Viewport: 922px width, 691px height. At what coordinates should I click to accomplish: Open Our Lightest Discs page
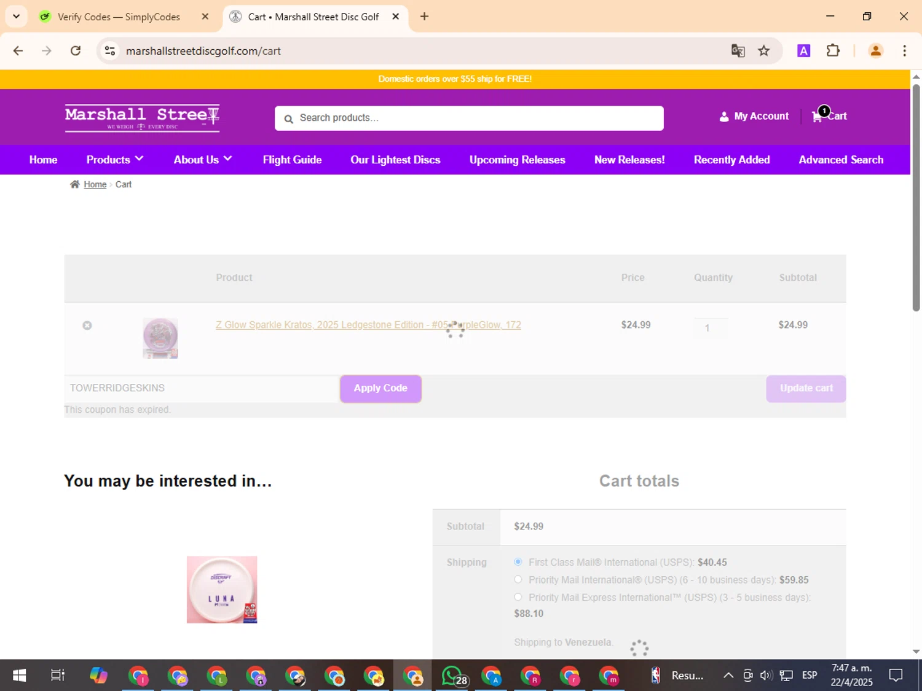click(395, 160)
